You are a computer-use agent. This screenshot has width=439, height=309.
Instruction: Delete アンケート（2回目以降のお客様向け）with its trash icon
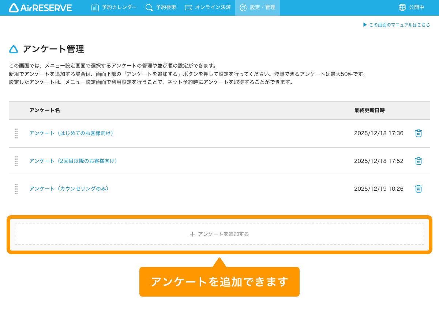pos(418,161)
